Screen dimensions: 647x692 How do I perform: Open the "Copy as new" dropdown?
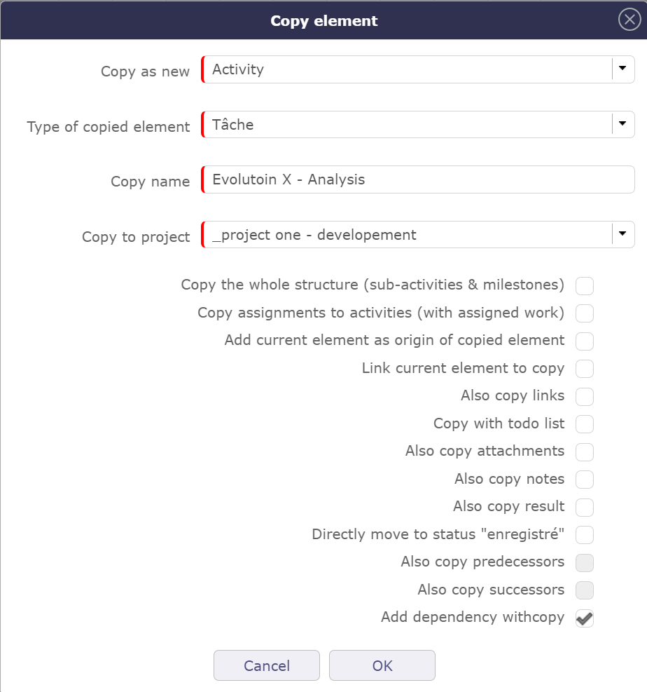(622, 69)
